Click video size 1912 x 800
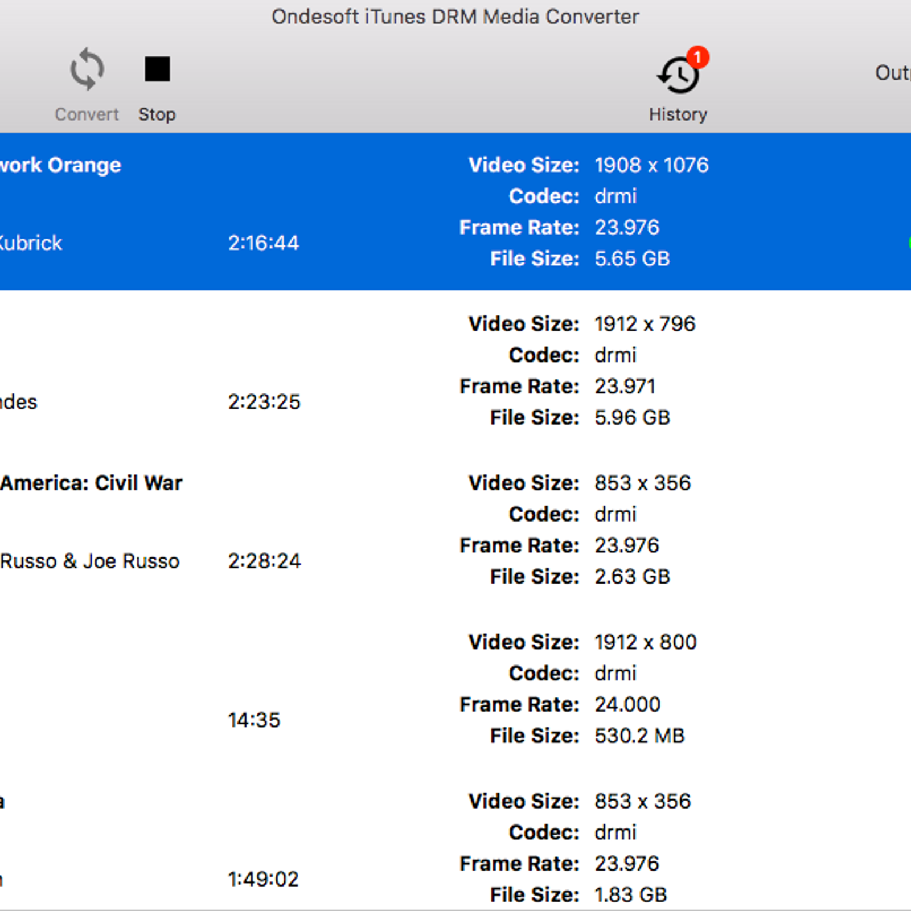Viewport: 911px width, 911px height. 646,642
